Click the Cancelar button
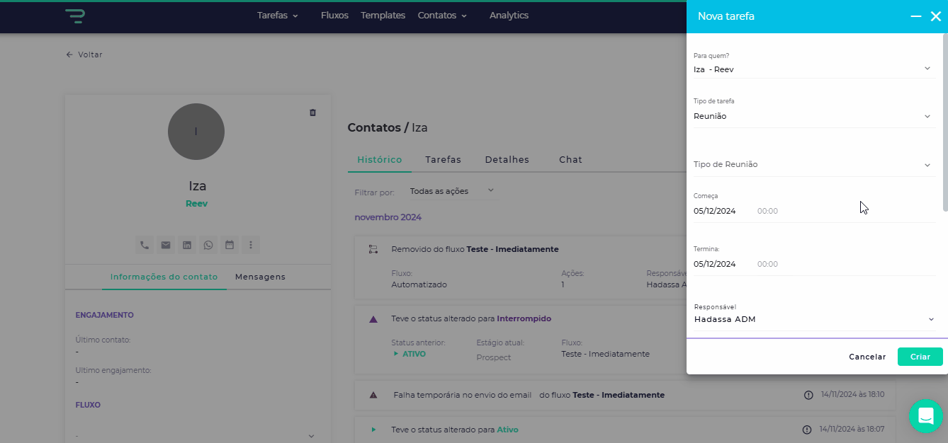This screenshot has width=948, height=443. (867, 357)
